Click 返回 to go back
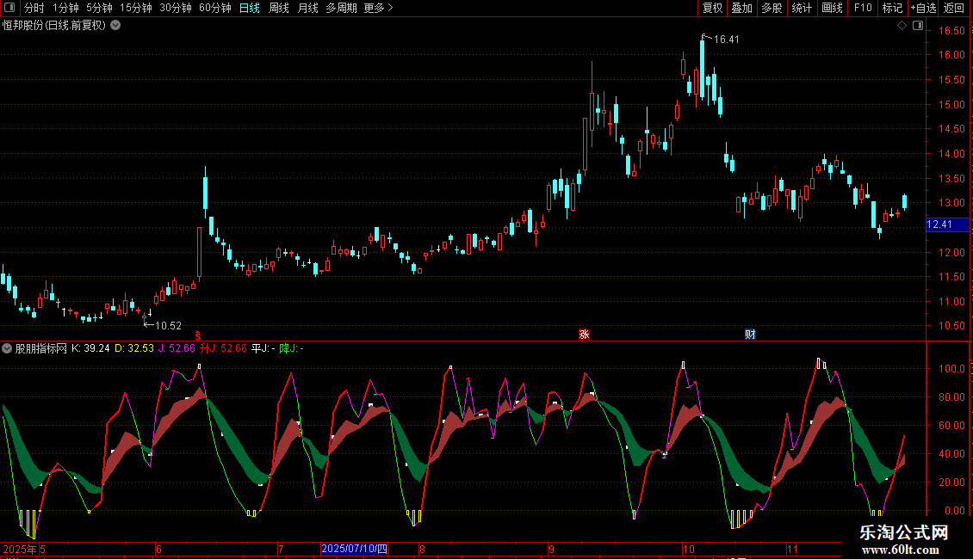 (954, 8)
